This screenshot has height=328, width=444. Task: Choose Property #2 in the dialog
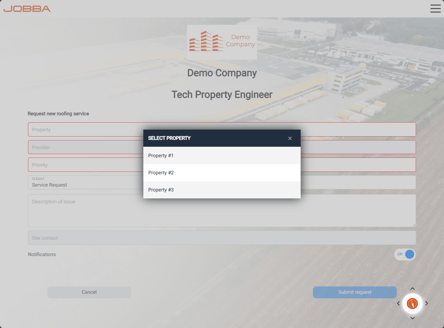pyautogui.click(x=222, y=173)
